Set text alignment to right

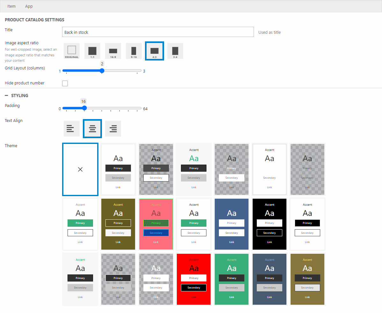click(113, 129)
